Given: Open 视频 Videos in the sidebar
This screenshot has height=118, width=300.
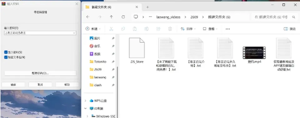Looking at the screenshot, I should coord(97,54).
